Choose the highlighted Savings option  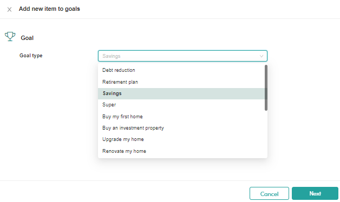[x=181, y=93]
